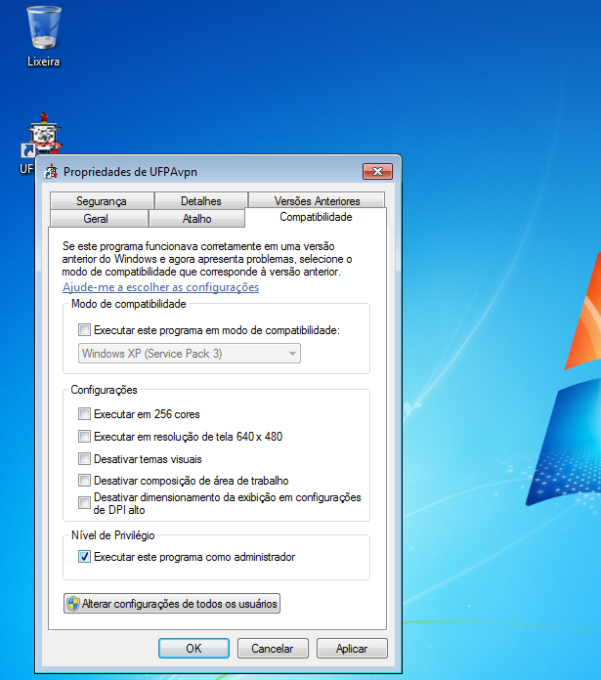Click the Propriedades de UFPAvpn title text
Image resolution: width=601 pixels, height=680 pixels.
tap(130, 172)
